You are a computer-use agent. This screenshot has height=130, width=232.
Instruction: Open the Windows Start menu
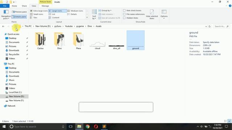[4, 127]
